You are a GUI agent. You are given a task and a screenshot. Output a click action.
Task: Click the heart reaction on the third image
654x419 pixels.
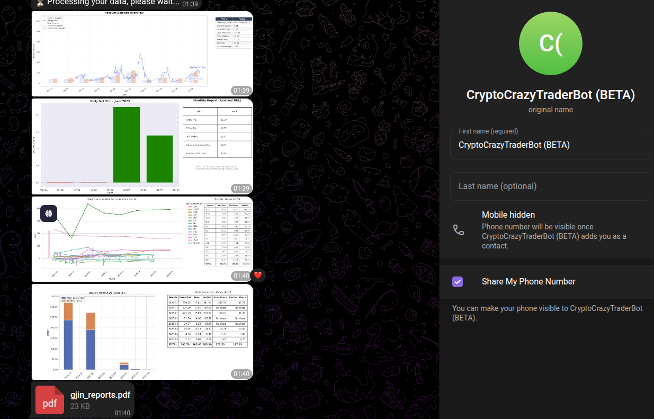258,275
